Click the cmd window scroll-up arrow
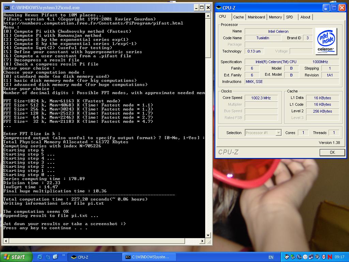Image resolution: width=349 pixels, height=262 pixels. pyautogui.click(x=208, y=16)
